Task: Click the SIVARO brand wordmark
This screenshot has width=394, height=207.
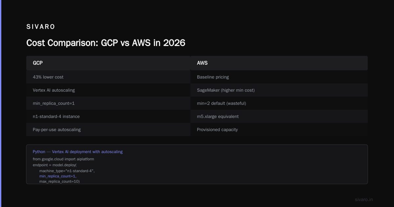Action: point(41,27)
